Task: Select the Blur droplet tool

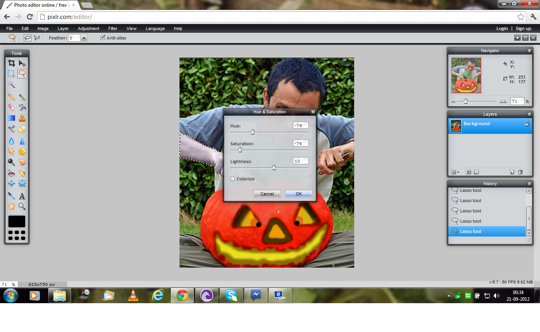Action: coord(11,141)
